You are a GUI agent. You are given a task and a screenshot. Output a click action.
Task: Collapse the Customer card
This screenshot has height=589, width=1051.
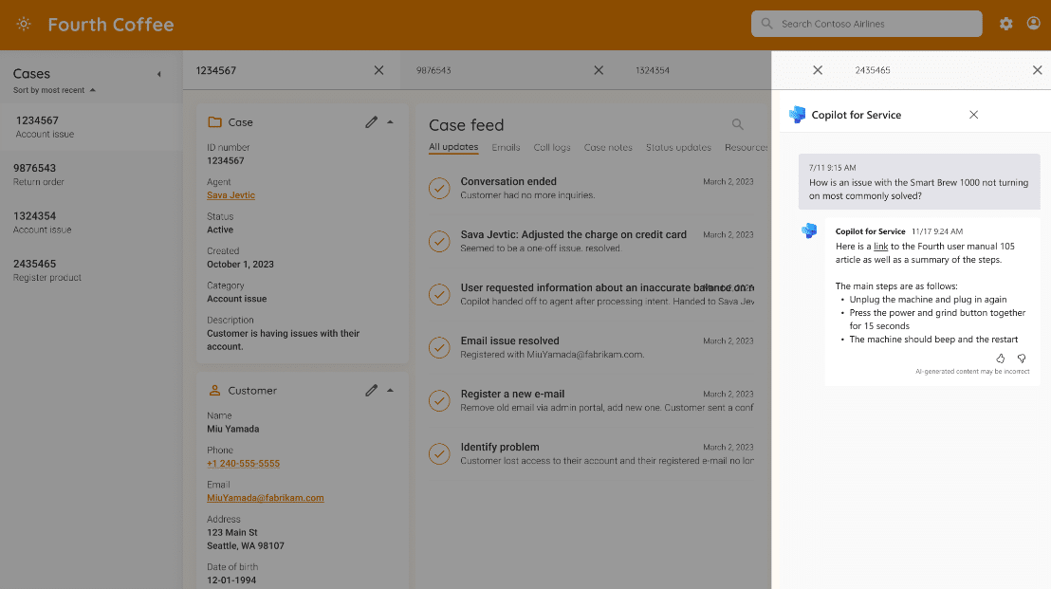[390, 390]
